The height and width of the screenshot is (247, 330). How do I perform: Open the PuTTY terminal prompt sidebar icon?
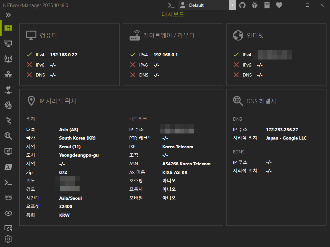click(8, 182)
